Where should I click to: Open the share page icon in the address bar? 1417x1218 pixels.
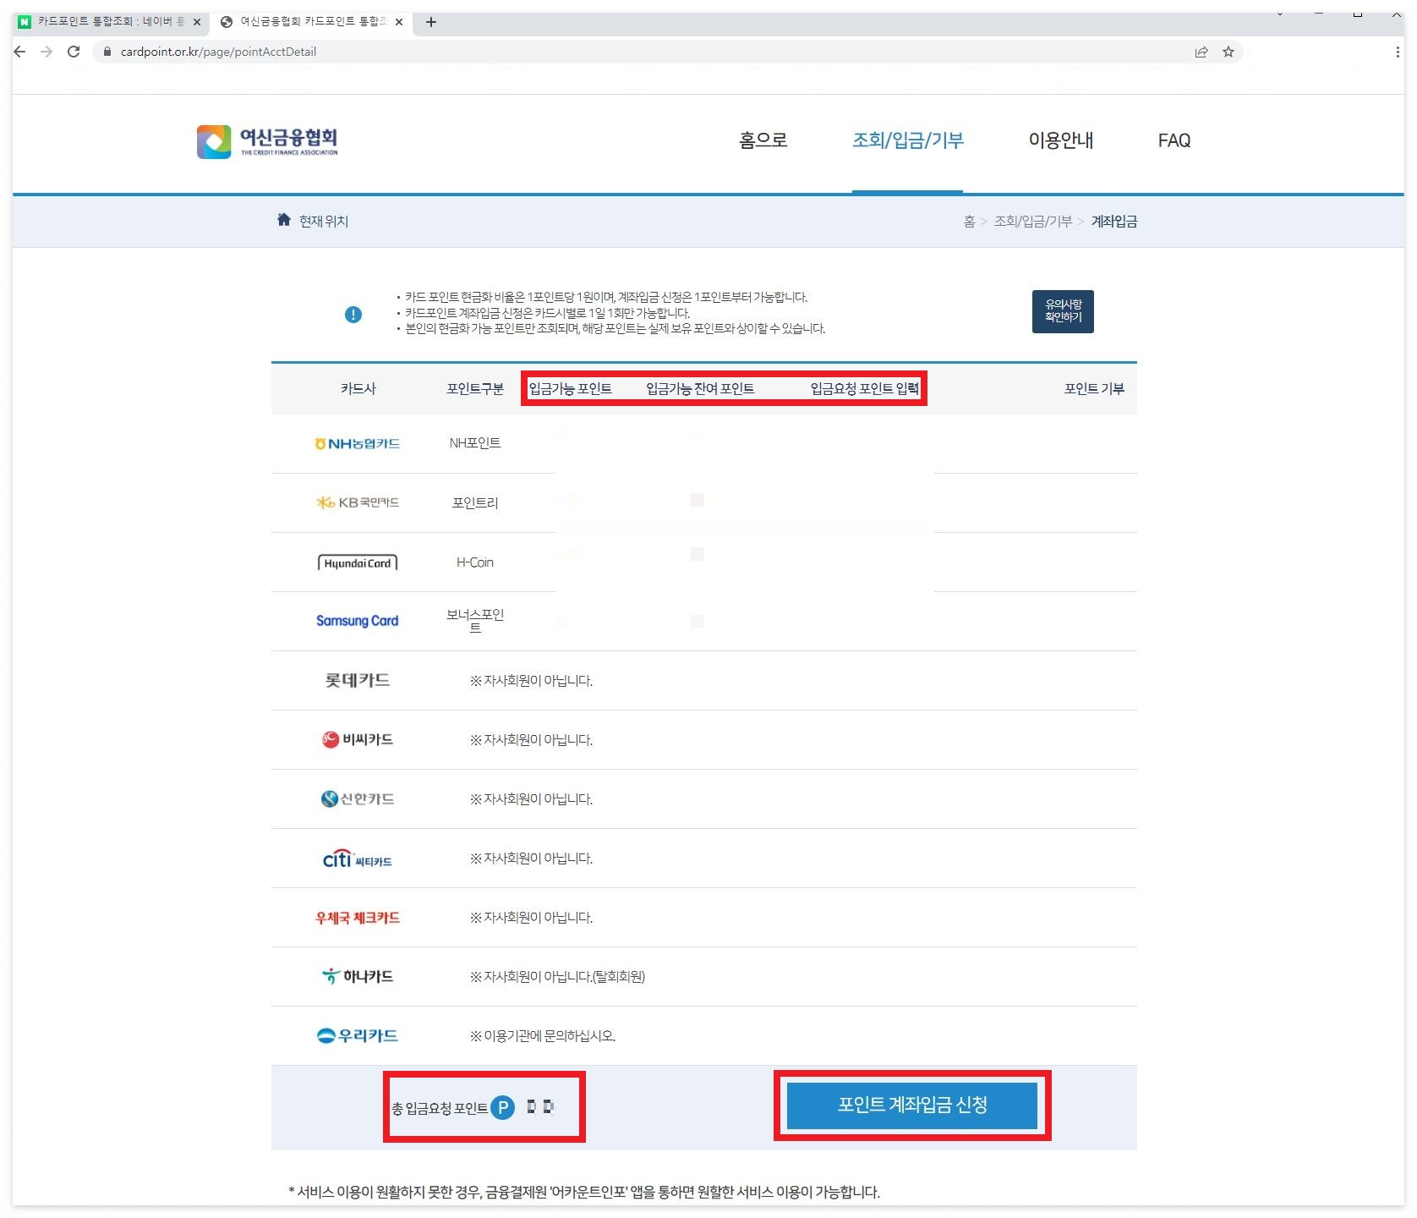1201,52
